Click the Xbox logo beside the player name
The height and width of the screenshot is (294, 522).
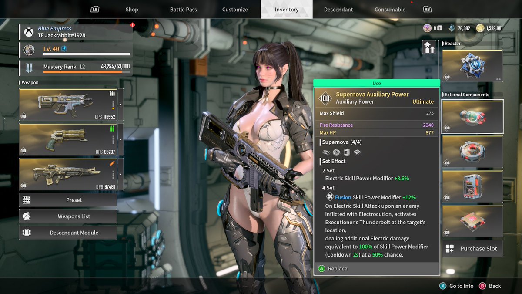coord(29,32)
